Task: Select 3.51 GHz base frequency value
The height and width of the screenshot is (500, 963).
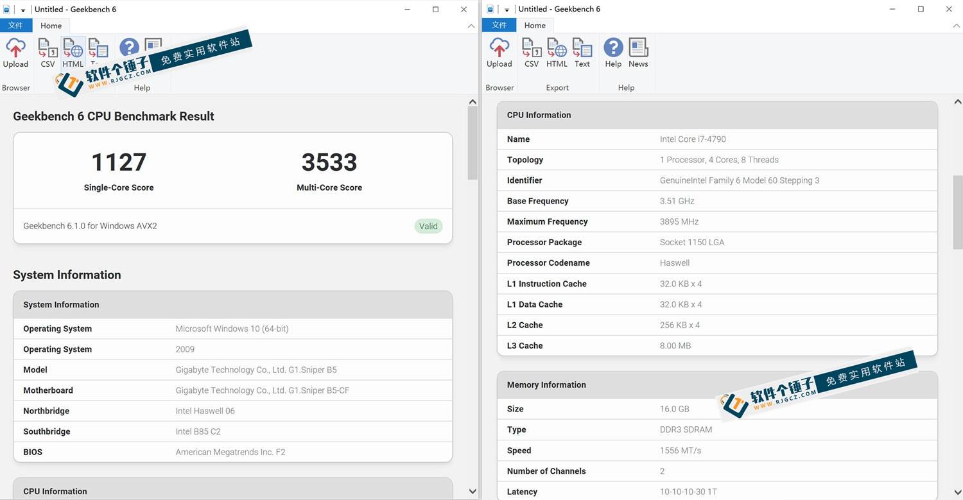Action: (x=677, y=201)
